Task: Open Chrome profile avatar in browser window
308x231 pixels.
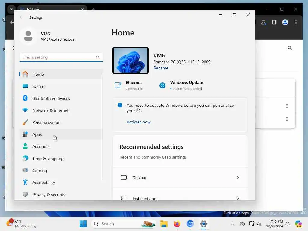Action: pyautogui.click(x=285, y=22)
